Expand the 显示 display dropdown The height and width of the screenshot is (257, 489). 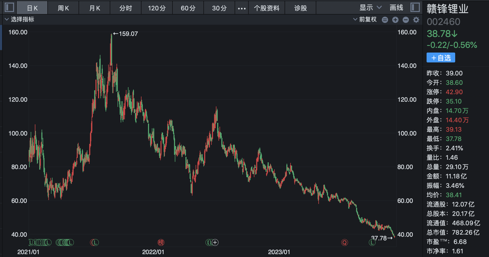coord(370,8)
